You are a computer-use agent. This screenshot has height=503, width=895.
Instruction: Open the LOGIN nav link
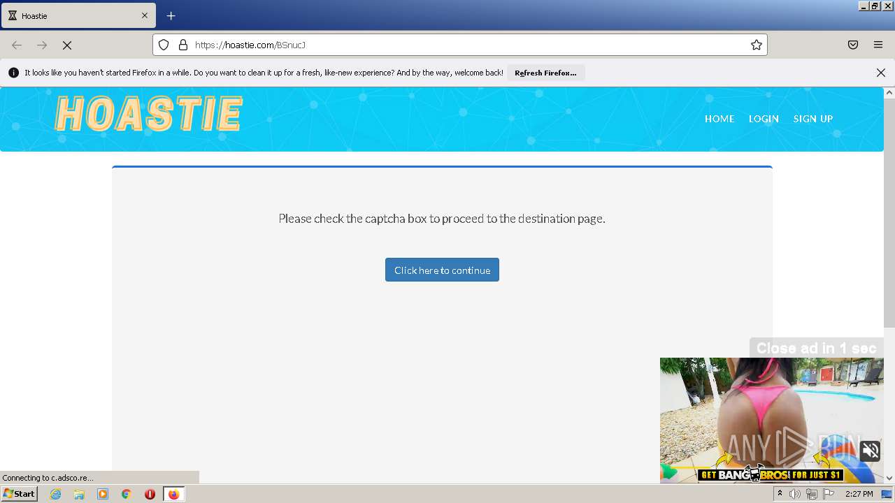coord(764,119)
